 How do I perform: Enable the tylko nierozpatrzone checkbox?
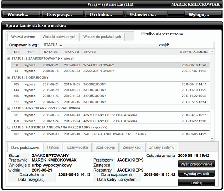coord(142,34)
